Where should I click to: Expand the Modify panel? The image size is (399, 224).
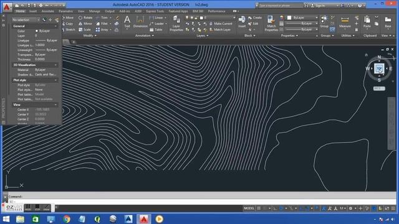[x=90, y=35]
